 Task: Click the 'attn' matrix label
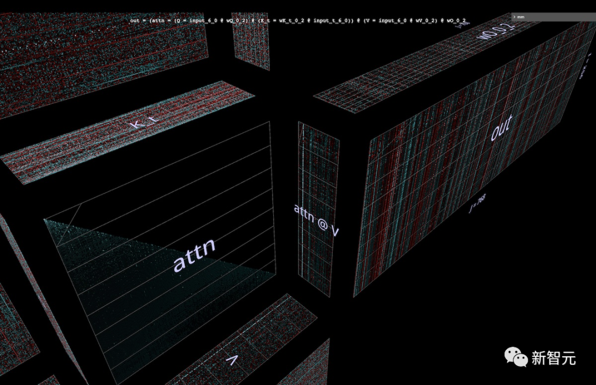pyautogui.click(x=194, y=255)
